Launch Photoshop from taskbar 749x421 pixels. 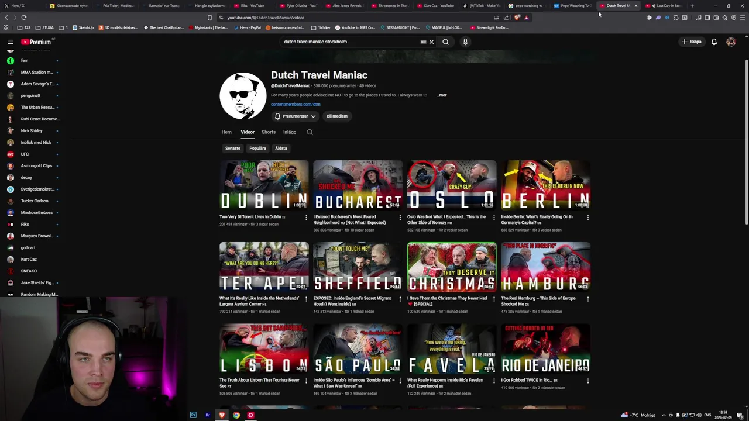coord(193,415)
